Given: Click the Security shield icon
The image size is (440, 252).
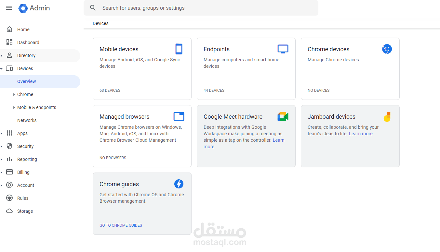Looking at the screenshot, I should pos(9,146).
